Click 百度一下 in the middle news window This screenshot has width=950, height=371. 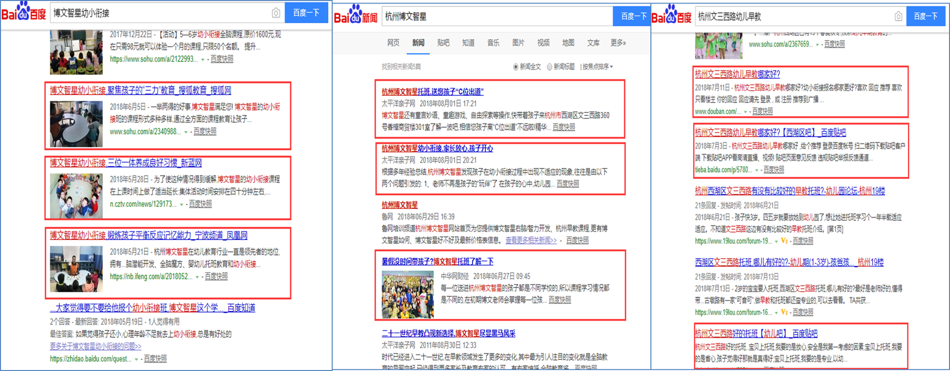coord(632,16)
